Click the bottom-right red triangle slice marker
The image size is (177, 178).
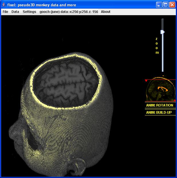[x=174, y=100]
